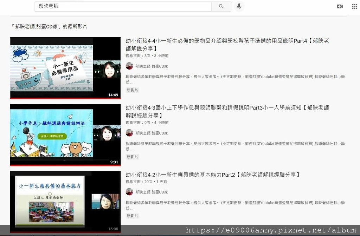
Task: Click the heading 「郁映老師.甜蜜CD家」的最新影片
Action: 49,27
